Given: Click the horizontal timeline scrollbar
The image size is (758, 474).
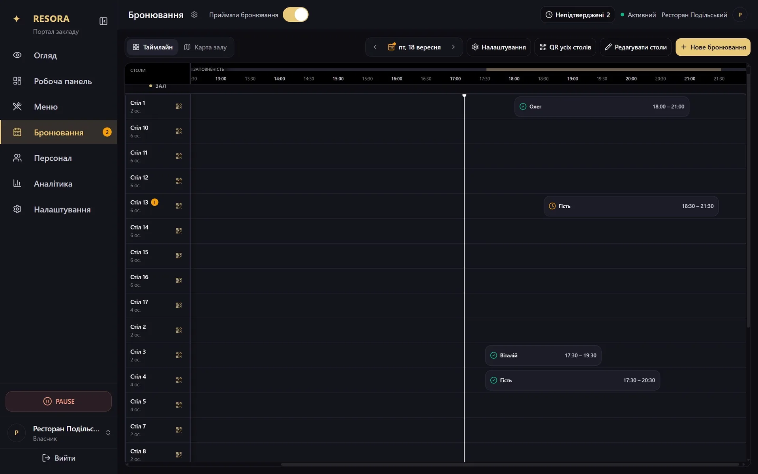Looking at the screenshot, I should pyautogui.click(x=509, y=465).
